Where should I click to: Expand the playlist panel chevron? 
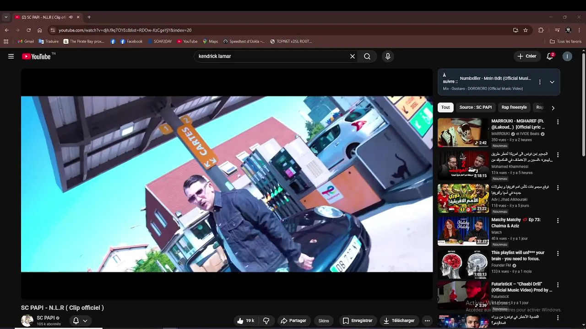coord(552,82)
